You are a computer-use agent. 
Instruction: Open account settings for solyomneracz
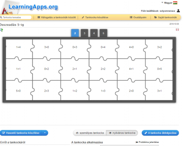coord(158,11)
